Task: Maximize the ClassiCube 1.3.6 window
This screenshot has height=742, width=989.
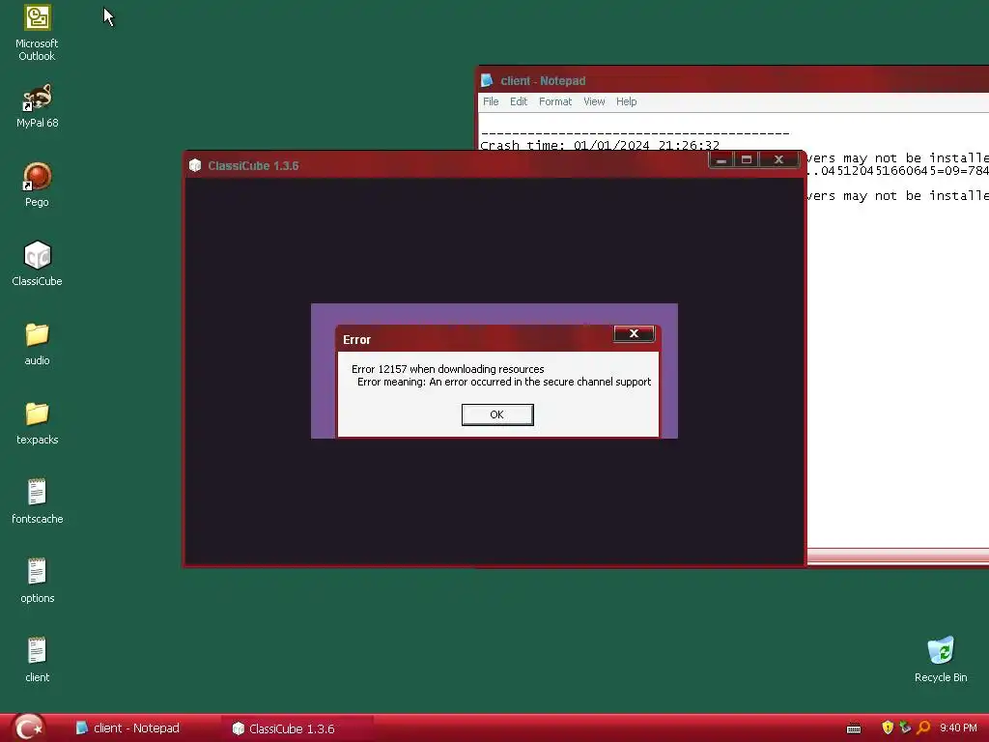Action: coord(747,159)
